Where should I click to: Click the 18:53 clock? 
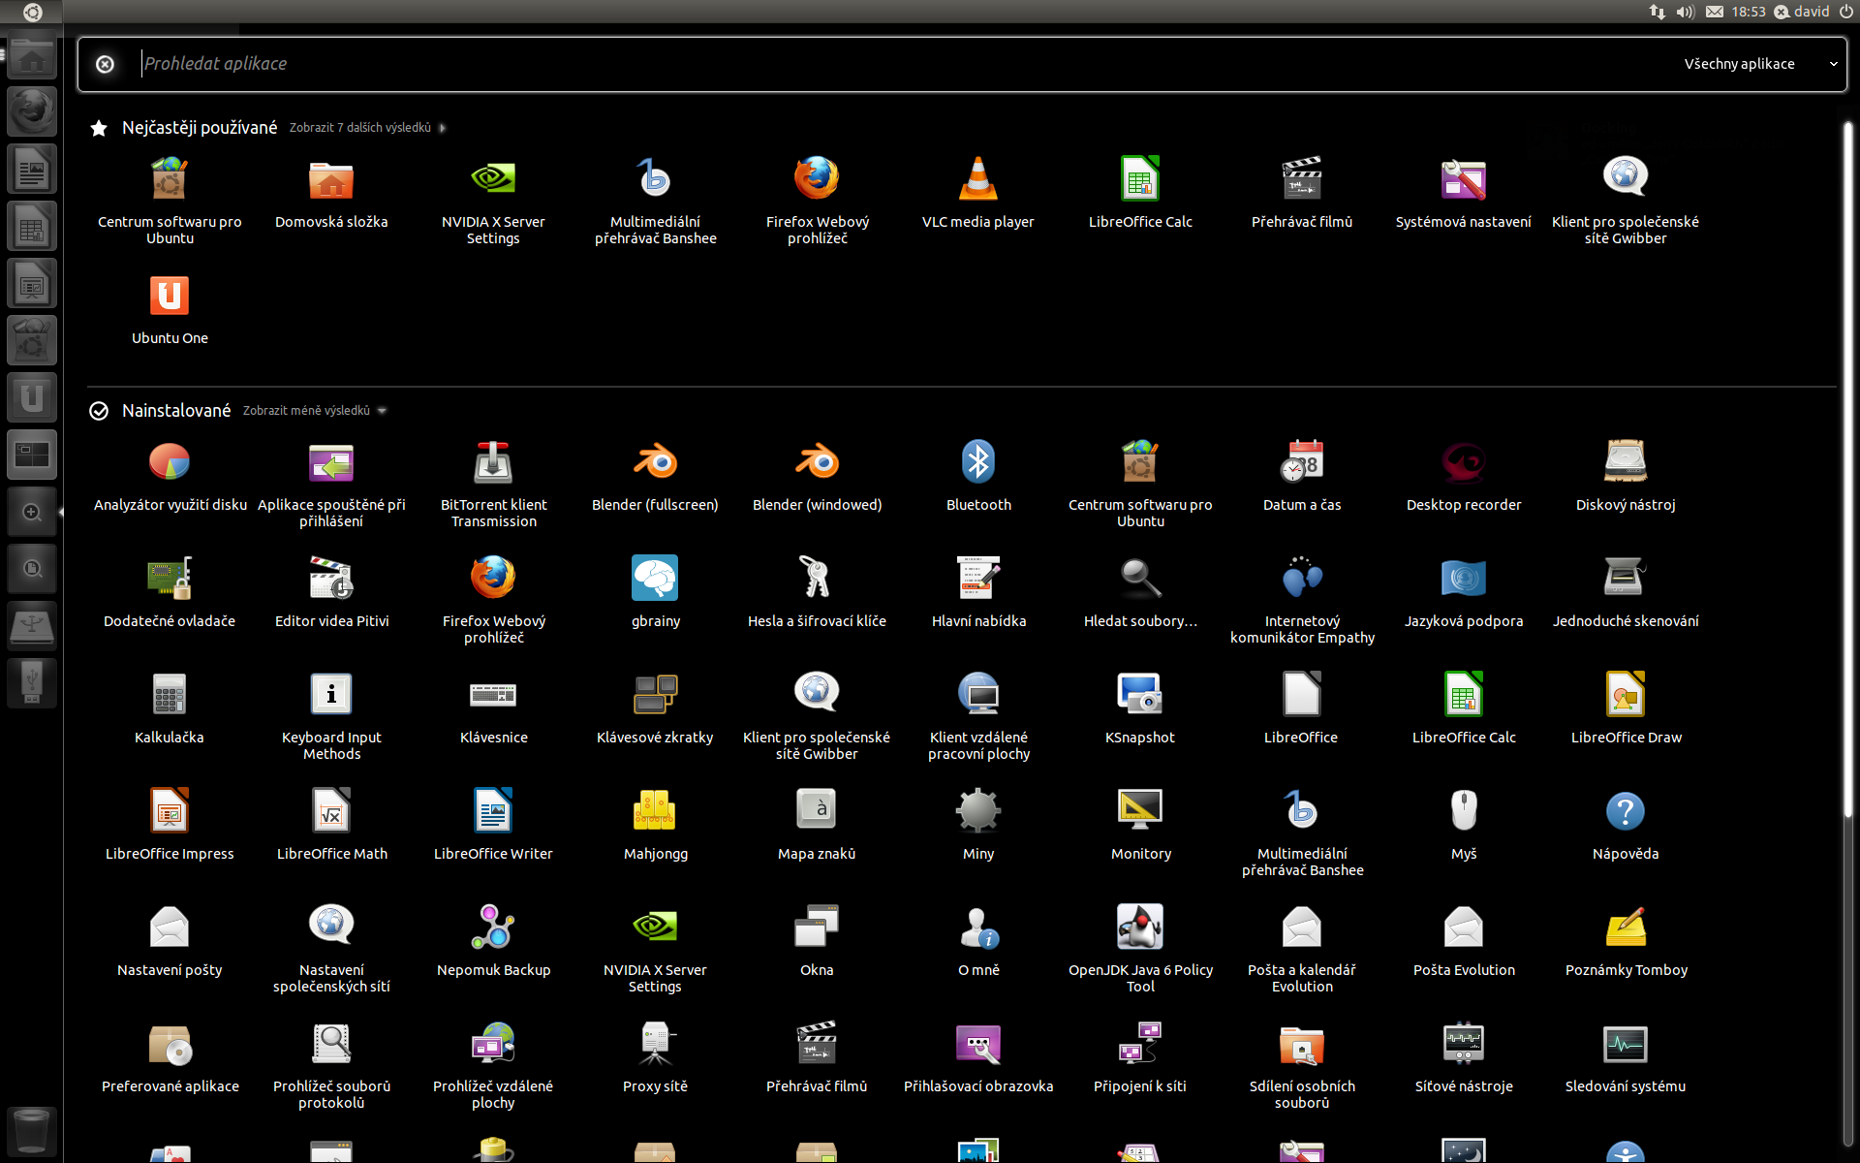(x=1749, y=12)
